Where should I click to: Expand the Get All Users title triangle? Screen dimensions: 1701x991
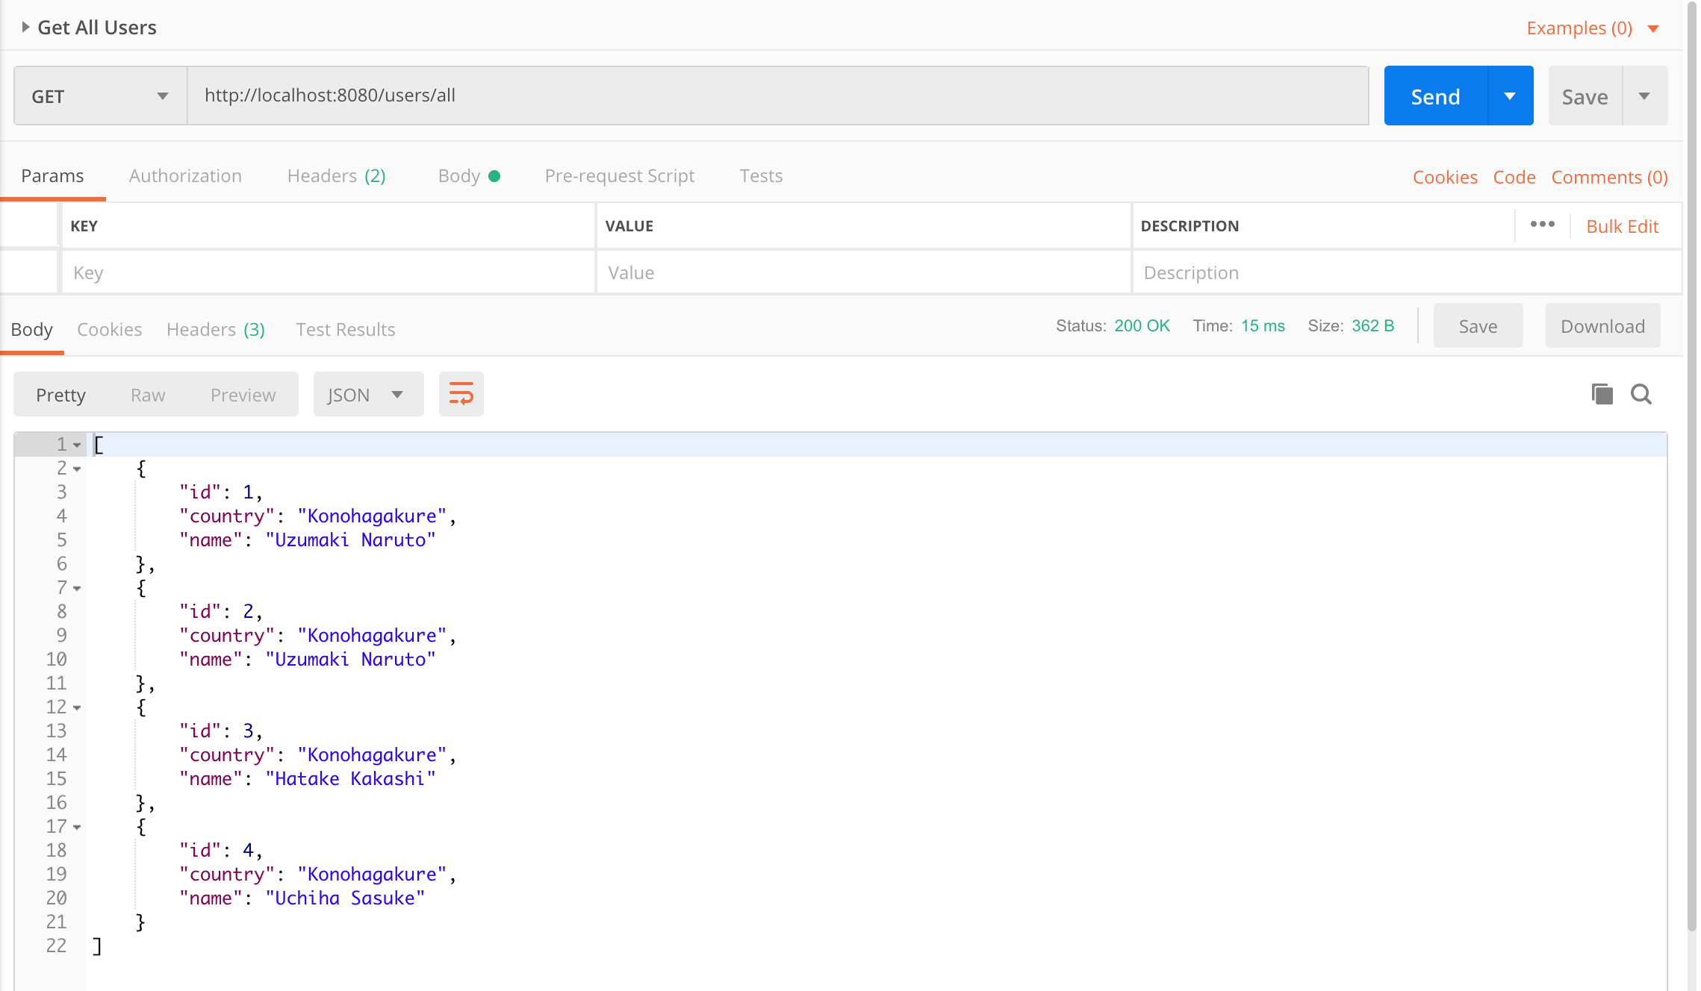point(25,28)
